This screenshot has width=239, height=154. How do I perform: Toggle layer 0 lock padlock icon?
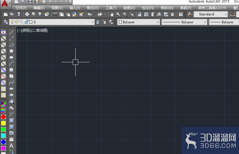point(27,22)
